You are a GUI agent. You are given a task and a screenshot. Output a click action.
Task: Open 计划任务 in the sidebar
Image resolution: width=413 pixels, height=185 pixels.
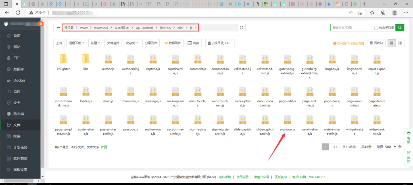coord(20,147)
